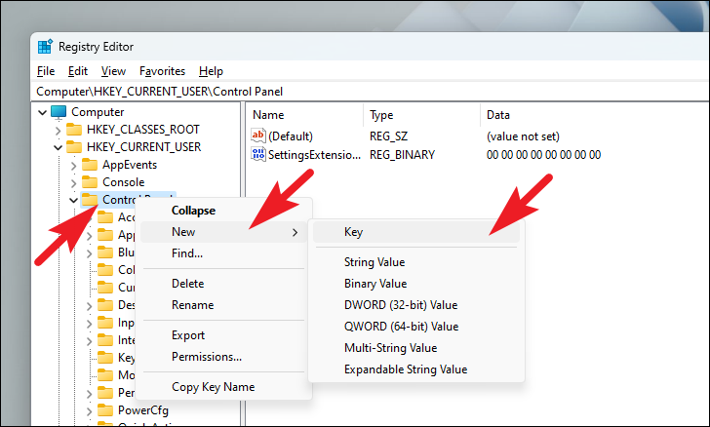The image size is (710, 427).
Task: Click the PowerCfg folder icon
Action: tap(105, 410)
